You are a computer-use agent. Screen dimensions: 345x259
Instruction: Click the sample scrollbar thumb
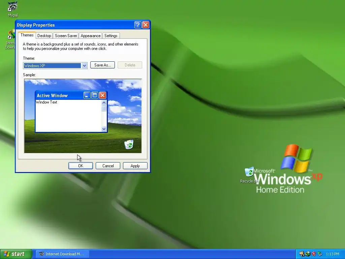(104, 108)
